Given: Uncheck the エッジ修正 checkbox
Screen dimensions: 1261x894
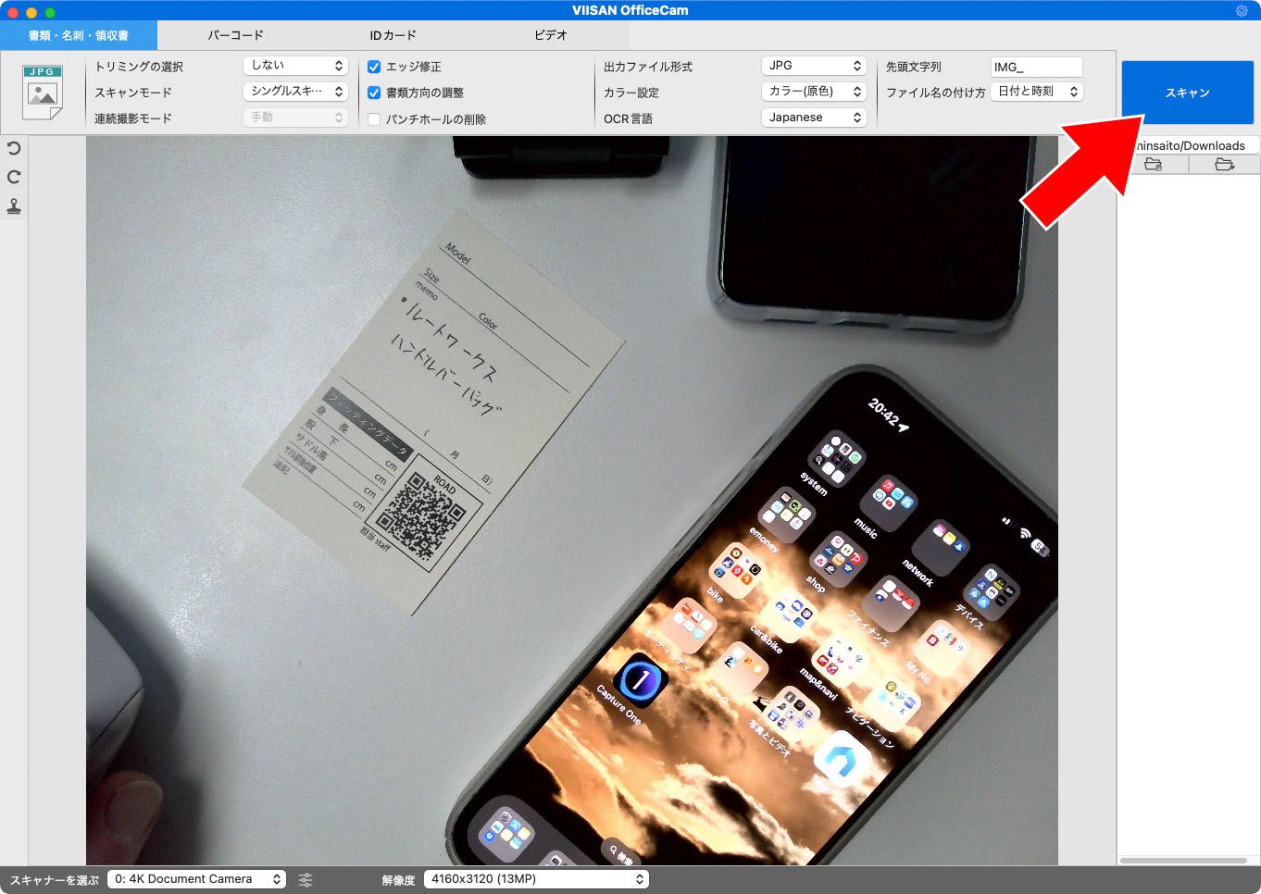Looking at the screenshot, I should (x=374, y=67).
